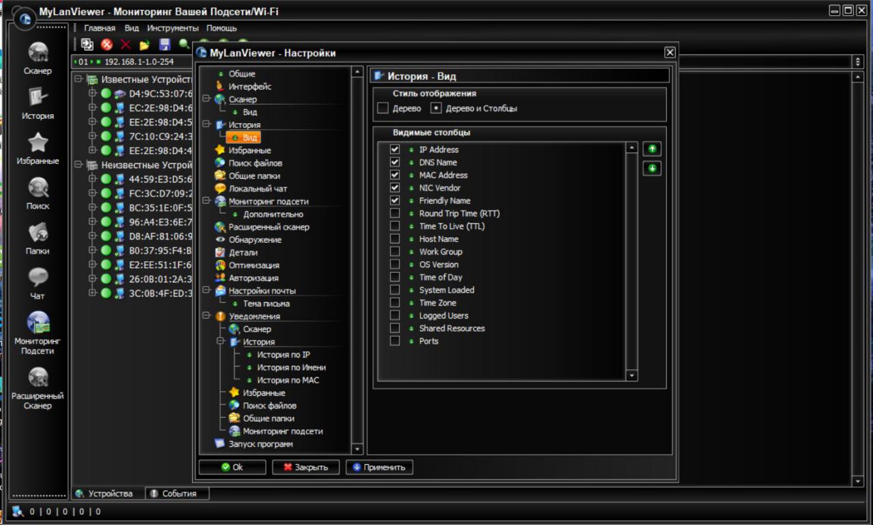
Task: Uncheck the IP Address column checkbox
Action: [x=395, y=150]
